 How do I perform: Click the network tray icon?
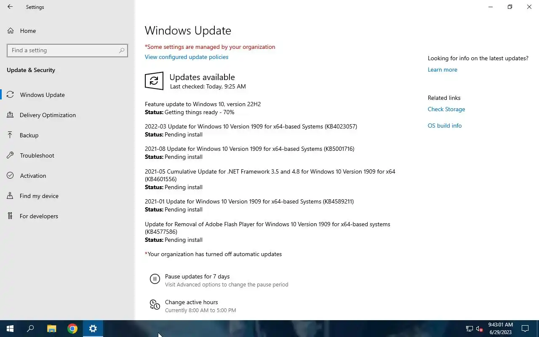(x=470, y=329)
